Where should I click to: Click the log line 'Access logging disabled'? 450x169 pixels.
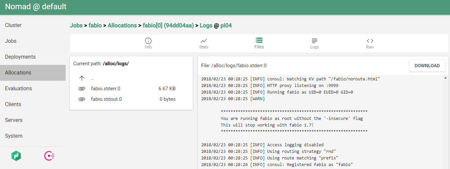(x=262, y=145)
